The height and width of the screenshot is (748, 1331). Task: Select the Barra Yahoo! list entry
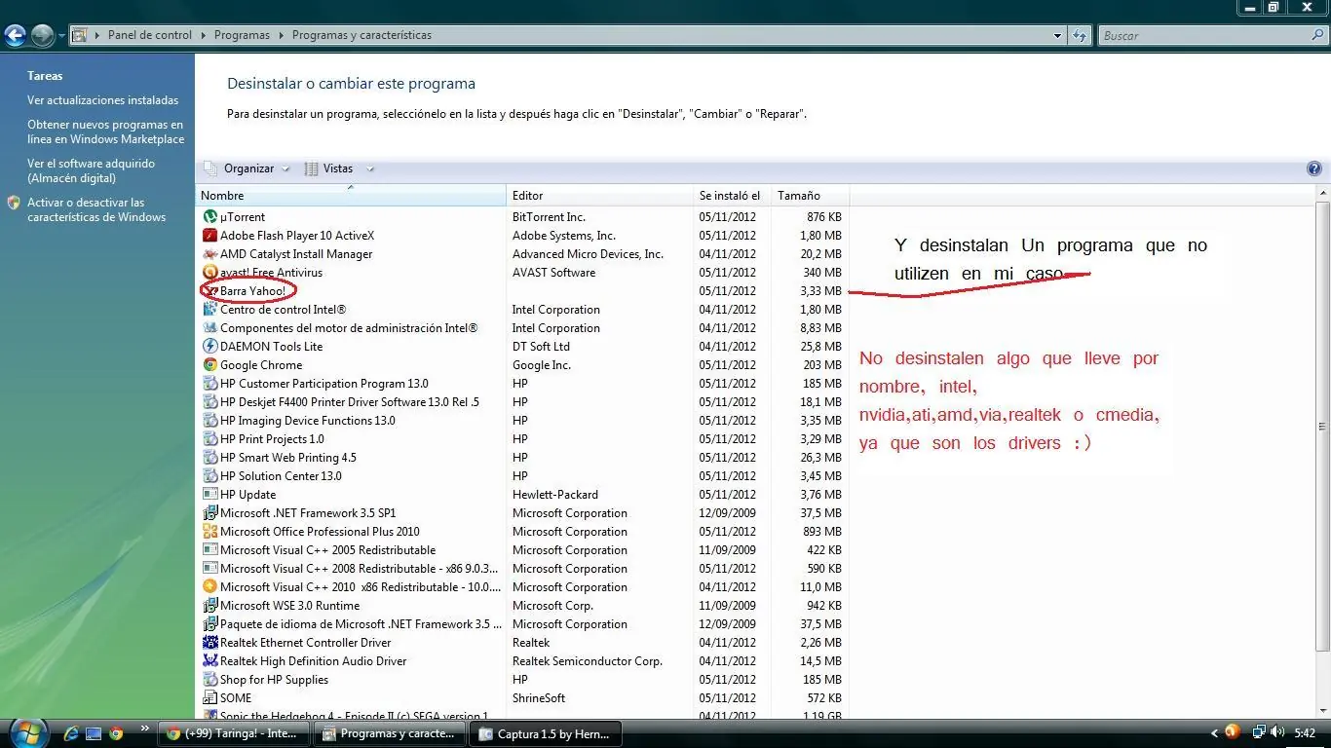pyautogui.click(x=252, y=291)
